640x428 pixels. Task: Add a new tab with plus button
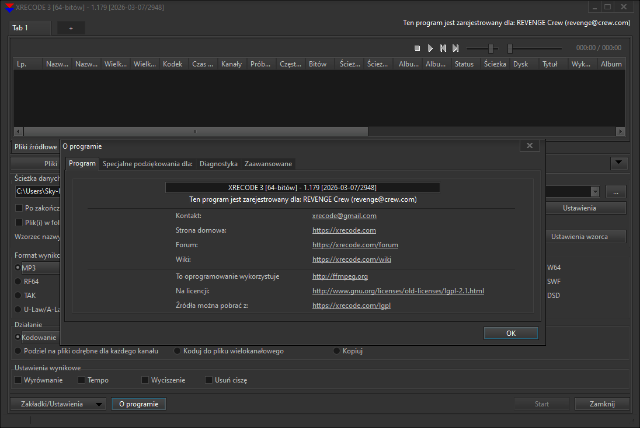71,28
